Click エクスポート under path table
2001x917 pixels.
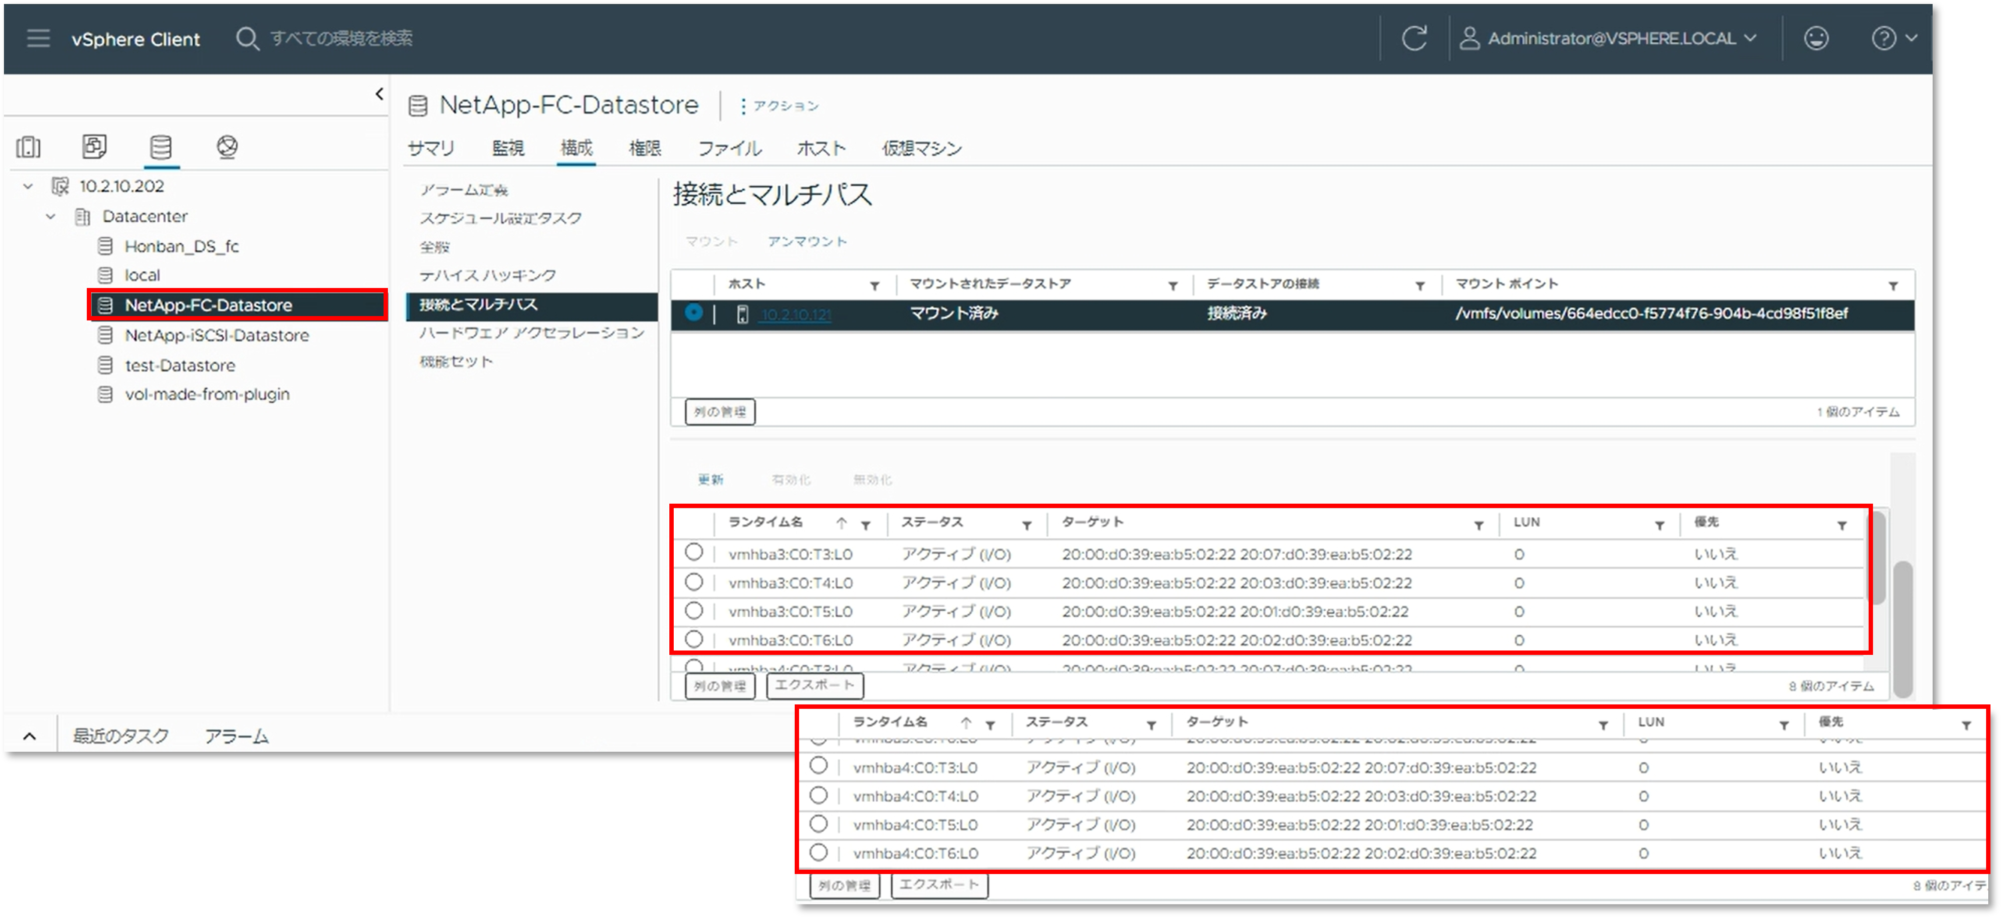(x=815, y=686)
